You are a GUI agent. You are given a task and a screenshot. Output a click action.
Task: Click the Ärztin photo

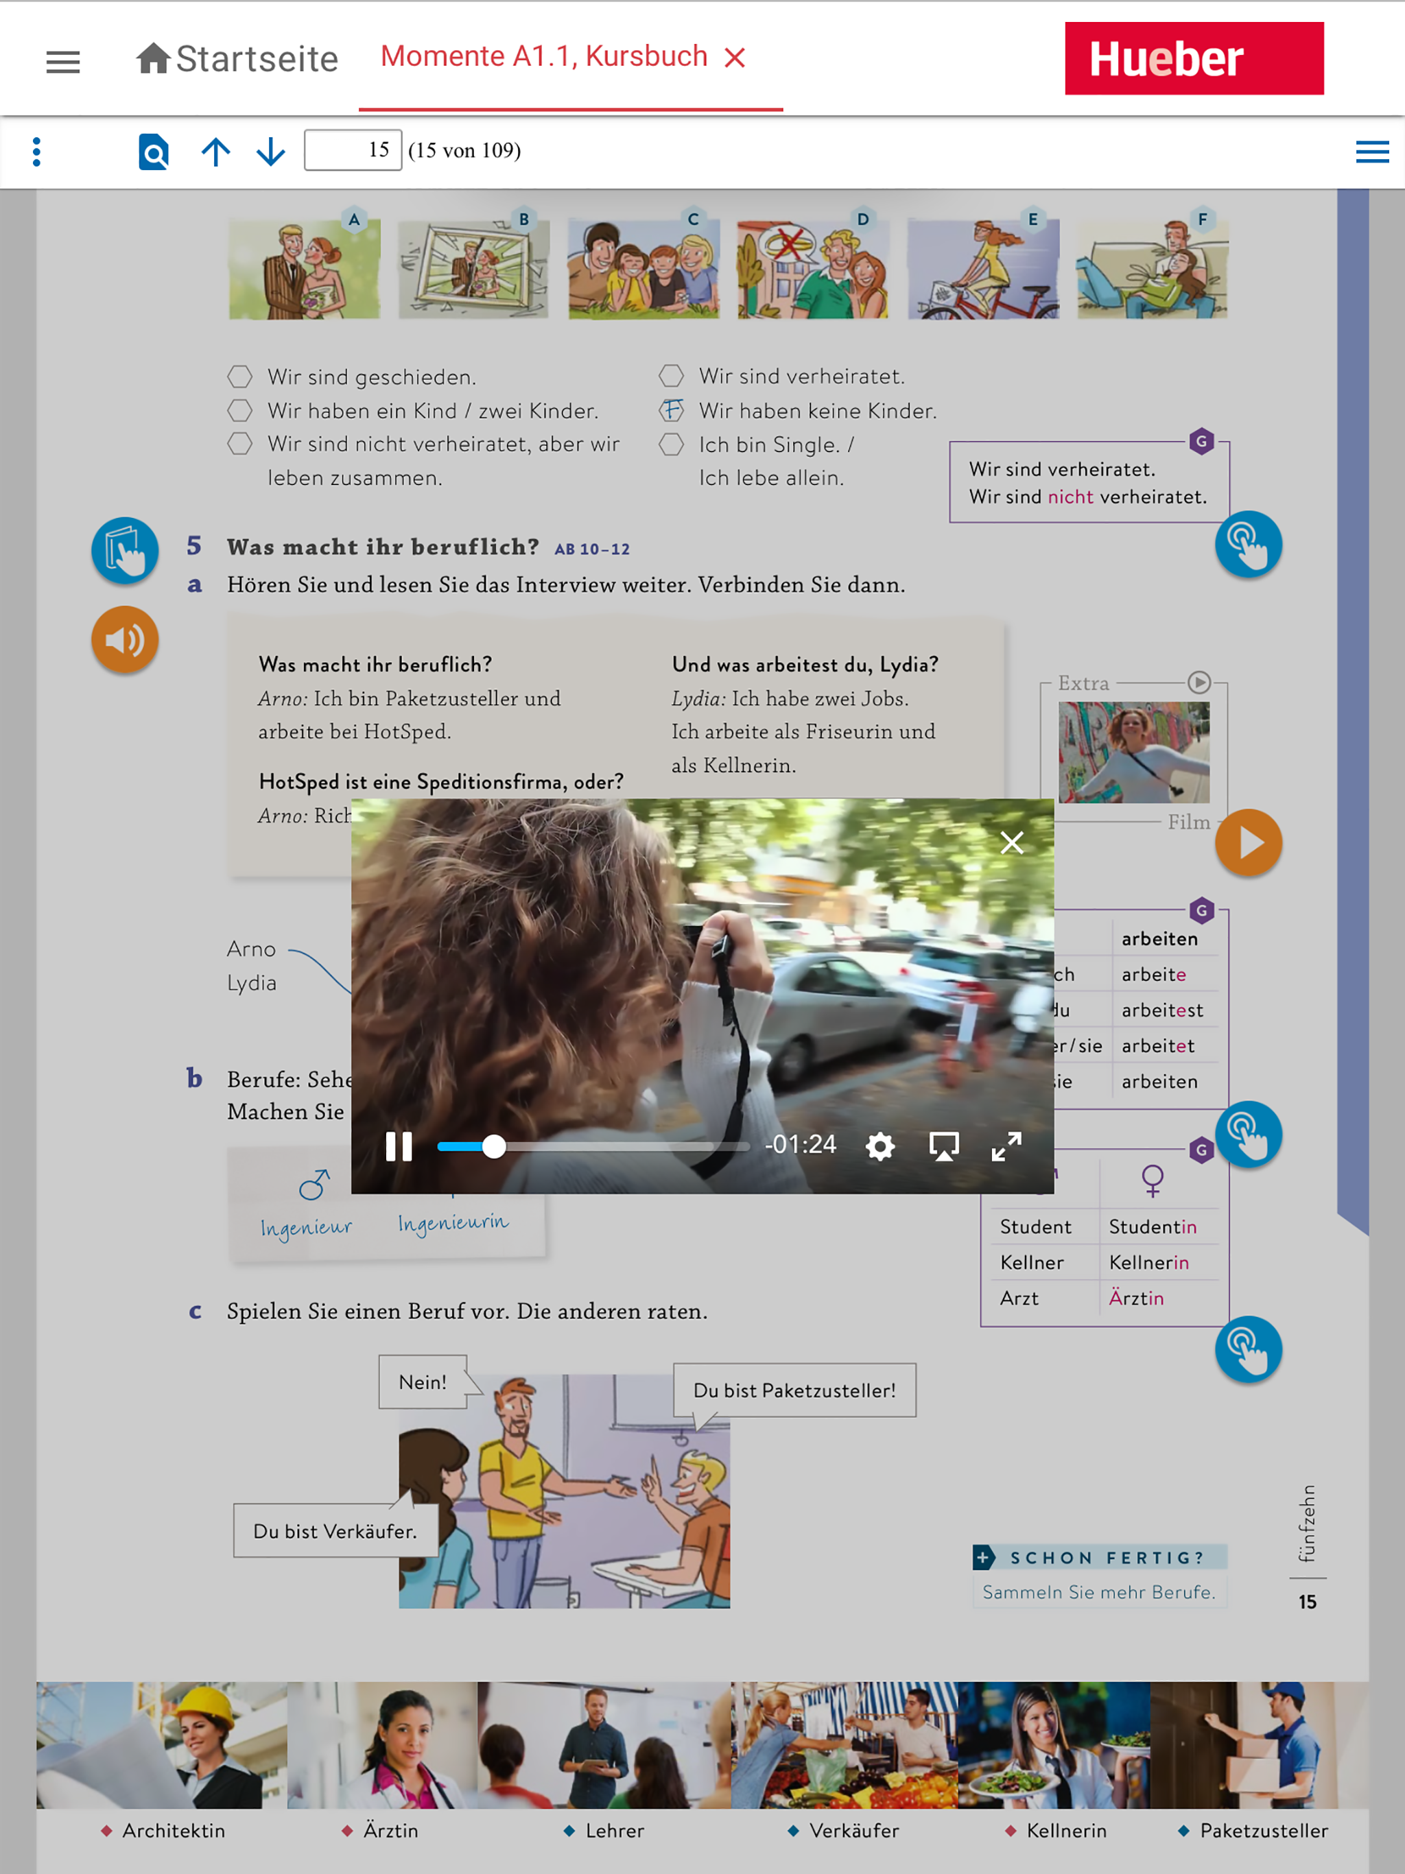tap(382, 1745)
